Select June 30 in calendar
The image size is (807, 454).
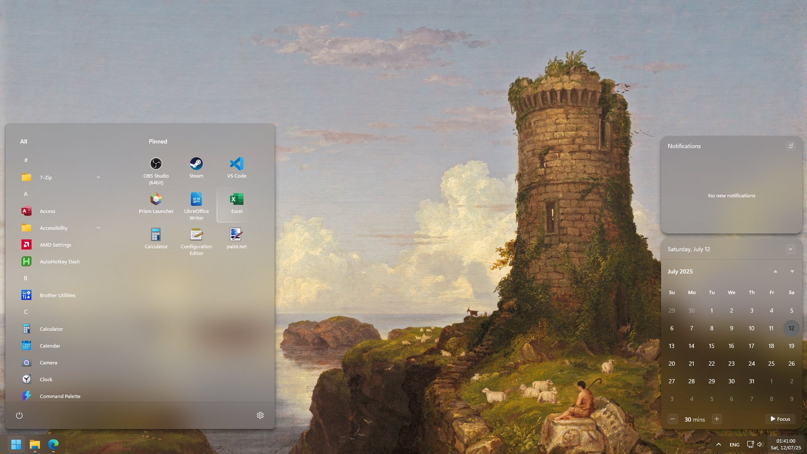[x=692, y=311]
